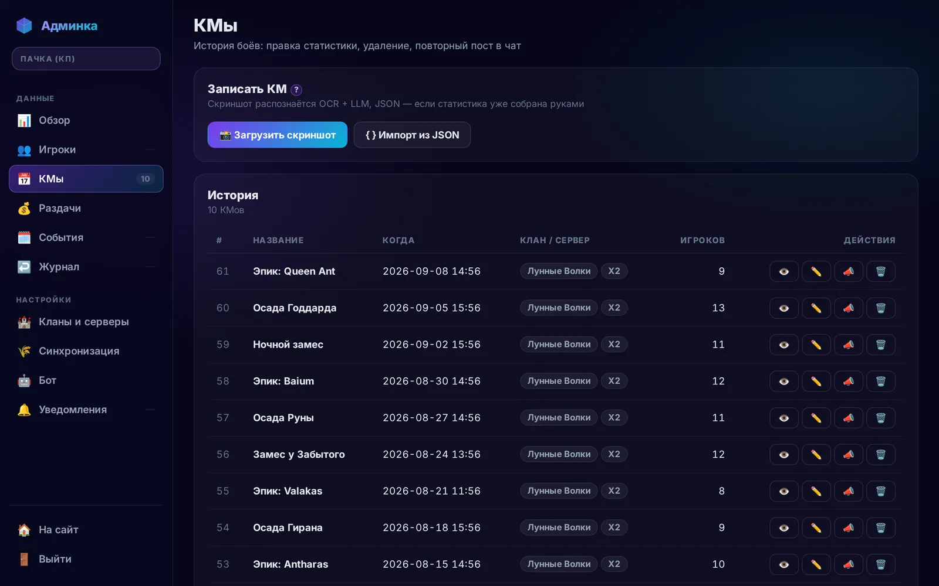Screen dimensions: 939x586
Task: Click the Админка cube logo
Action: 24,26
